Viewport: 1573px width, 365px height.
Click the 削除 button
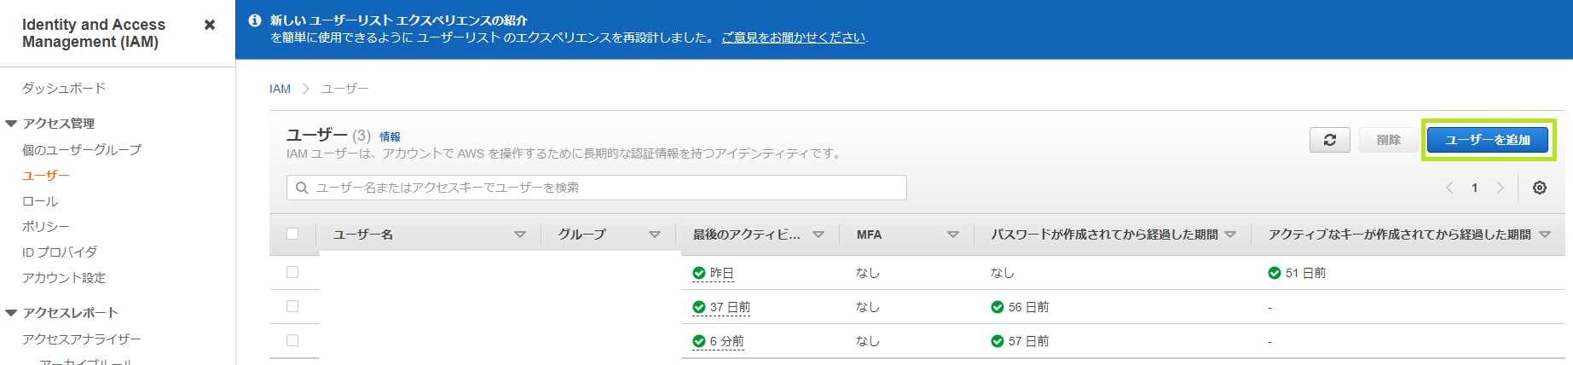[x=1389, y=140]
